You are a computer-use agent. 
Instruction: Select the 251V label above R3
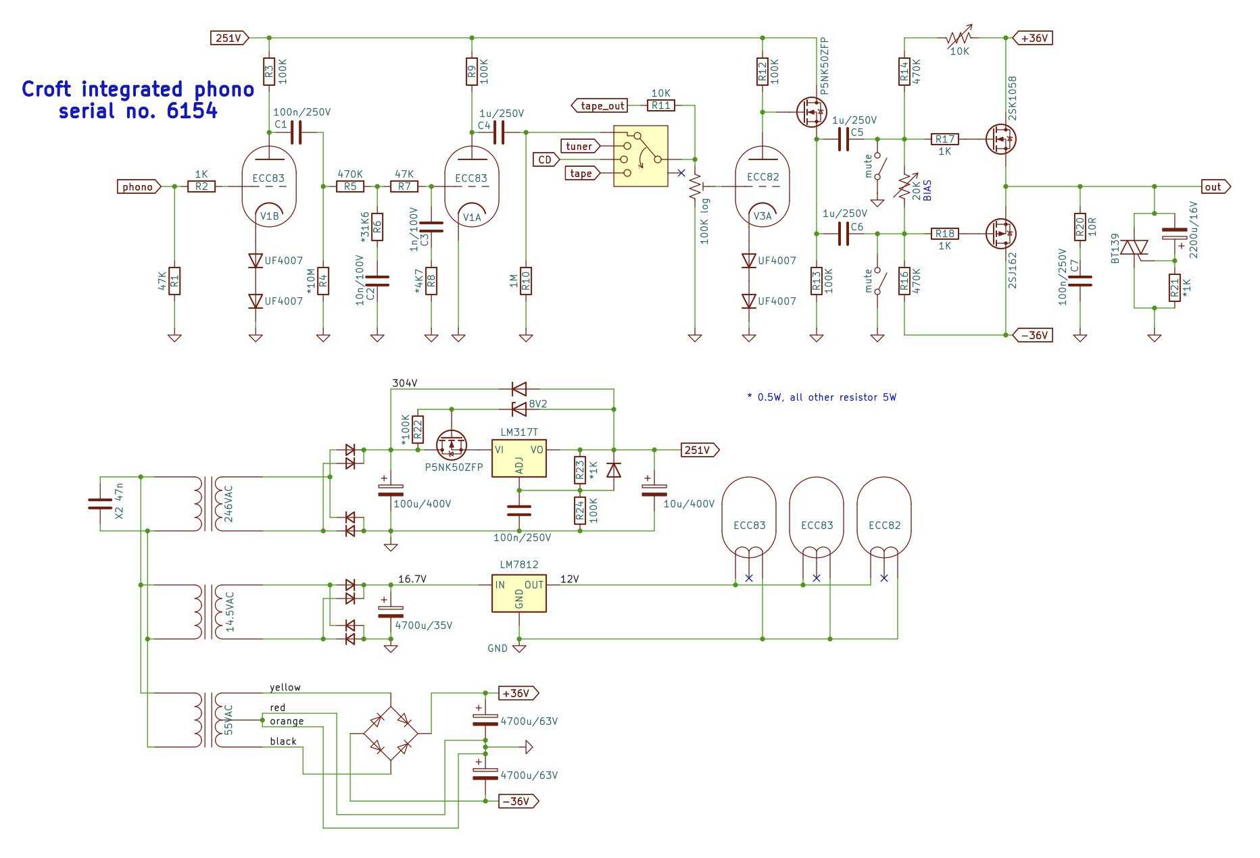coord(230,38)
